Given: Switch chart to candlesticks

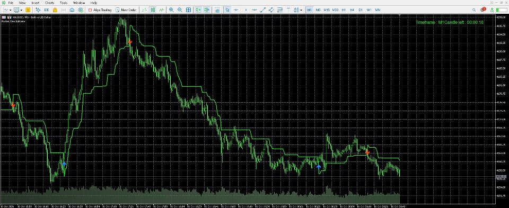Looking at the screenshot, I should click(153, 10).
